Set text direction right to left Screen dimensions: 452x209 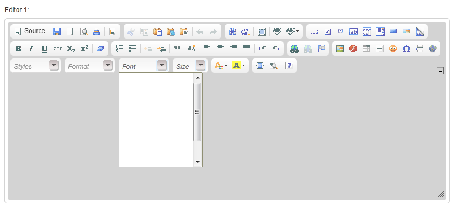tap(276, 49)
